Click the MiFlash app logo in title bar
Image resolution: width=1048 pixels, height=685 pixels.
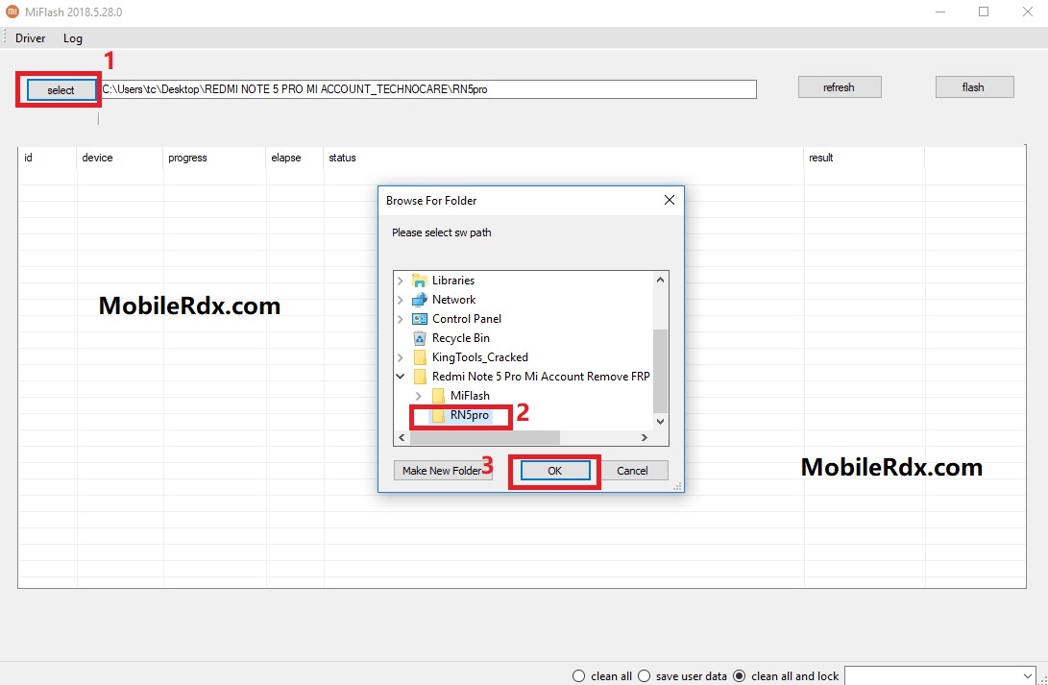[x=12, y=12]
